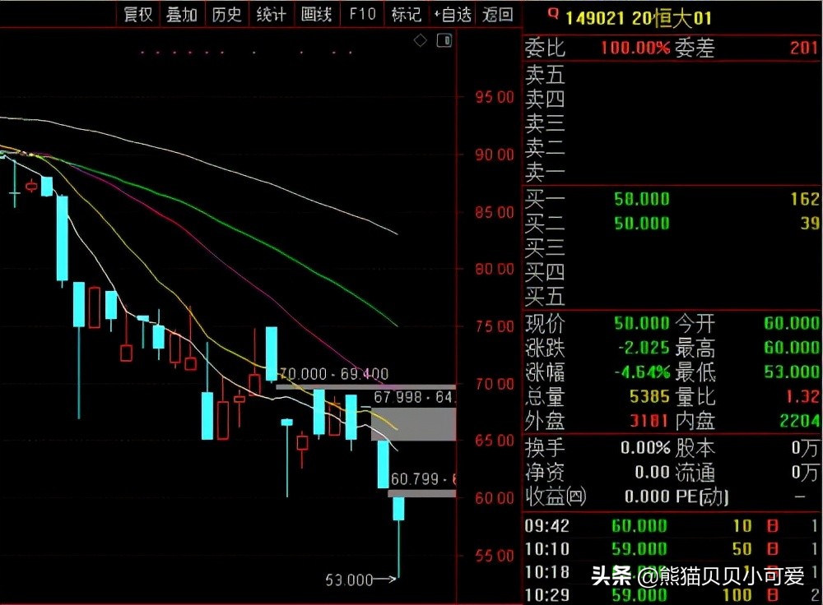This screenshot has width=823, height=605.
Task: Click the 买二 bid volume 39
Action: [809, 224]
